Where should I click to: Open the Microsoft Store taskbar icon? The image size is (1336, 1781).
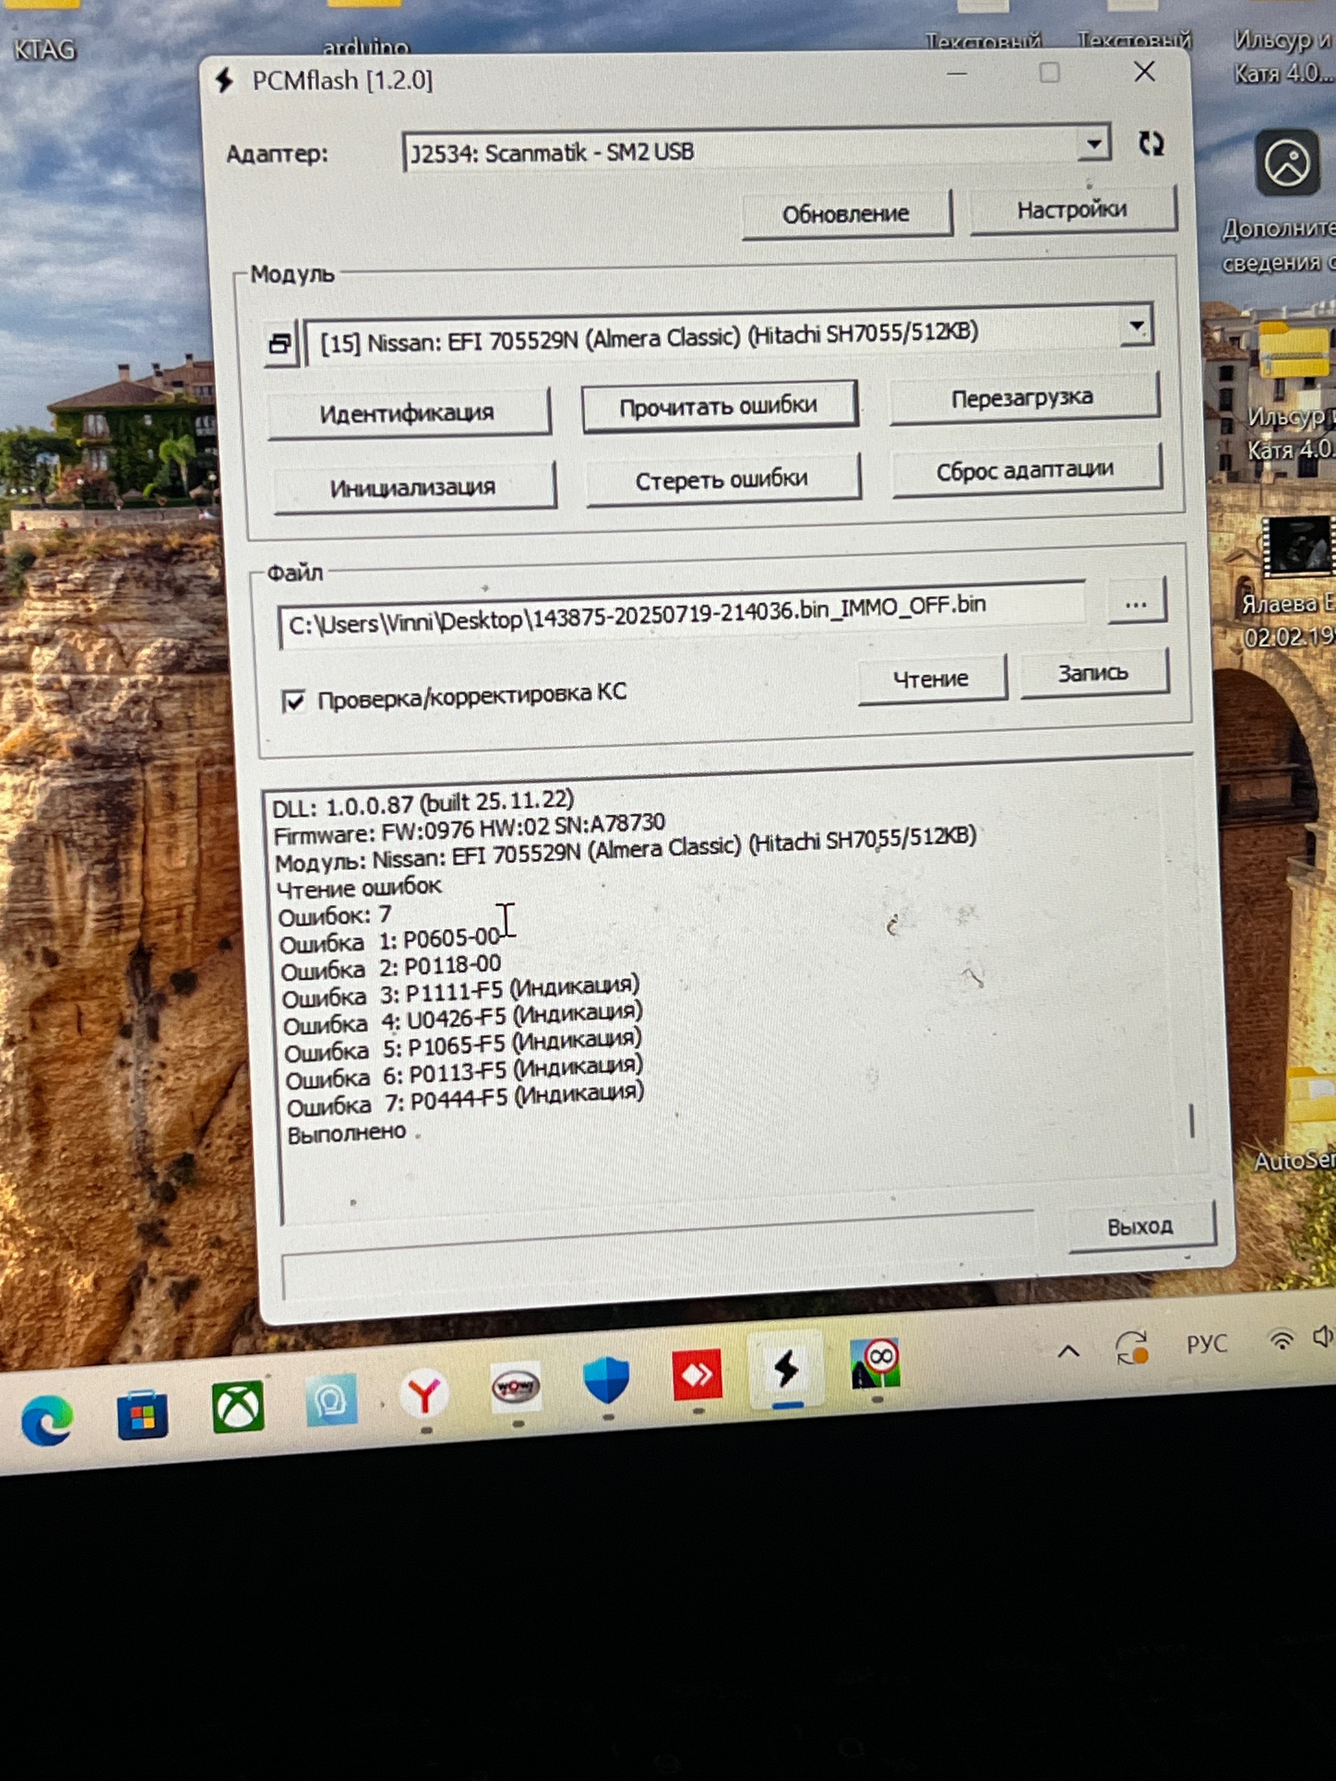click(143, 1414)
